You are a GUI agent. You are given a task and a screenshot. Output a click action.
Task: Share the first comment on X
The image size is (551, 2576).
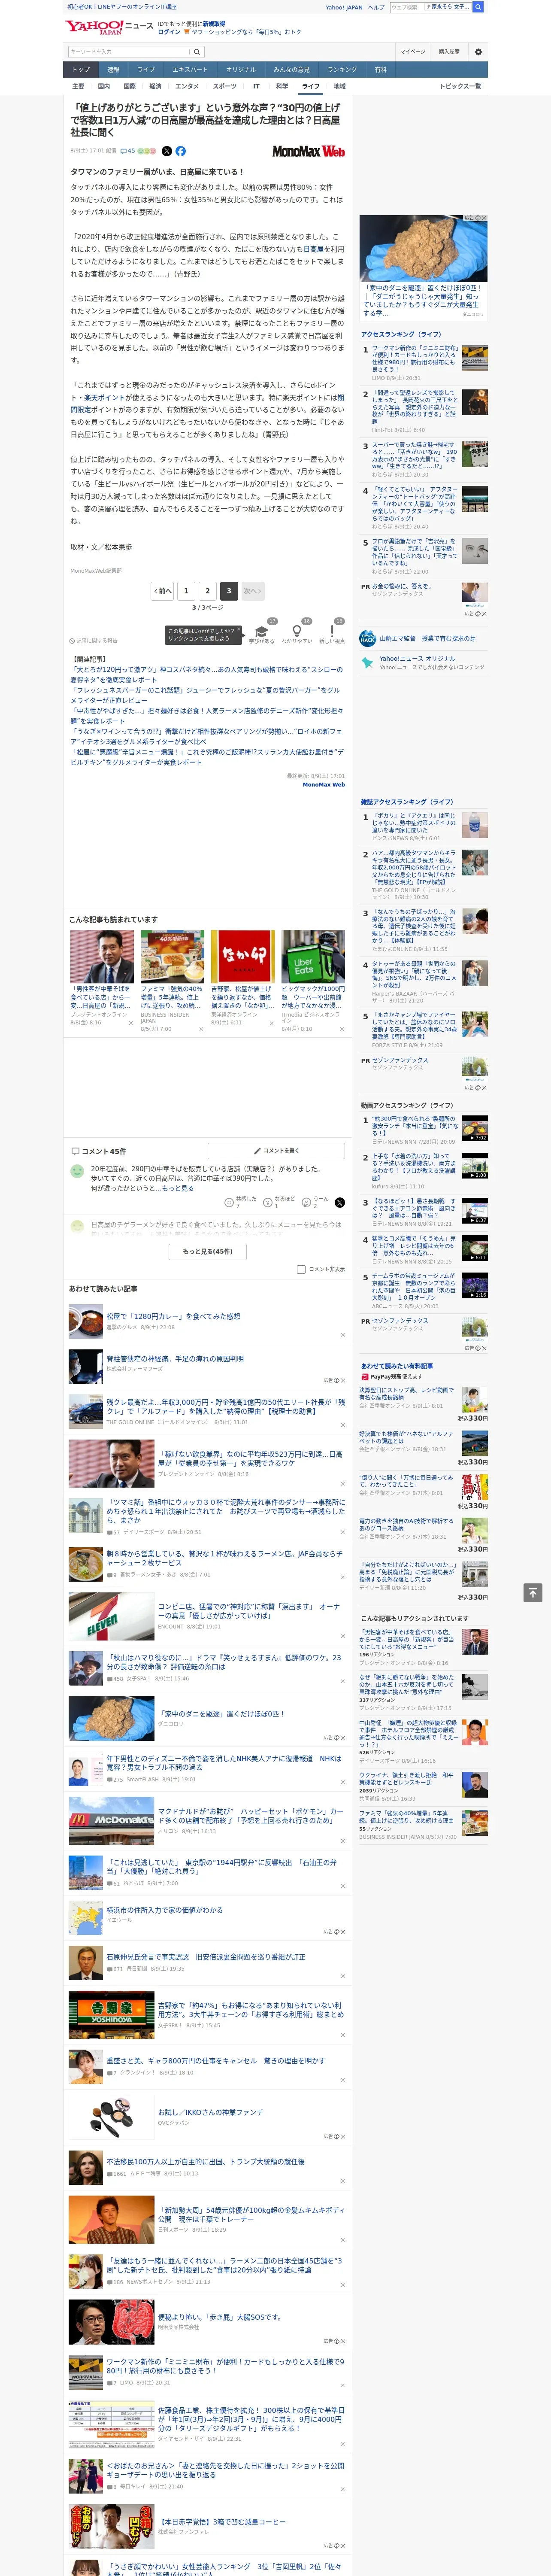(x=340, y=1202)
